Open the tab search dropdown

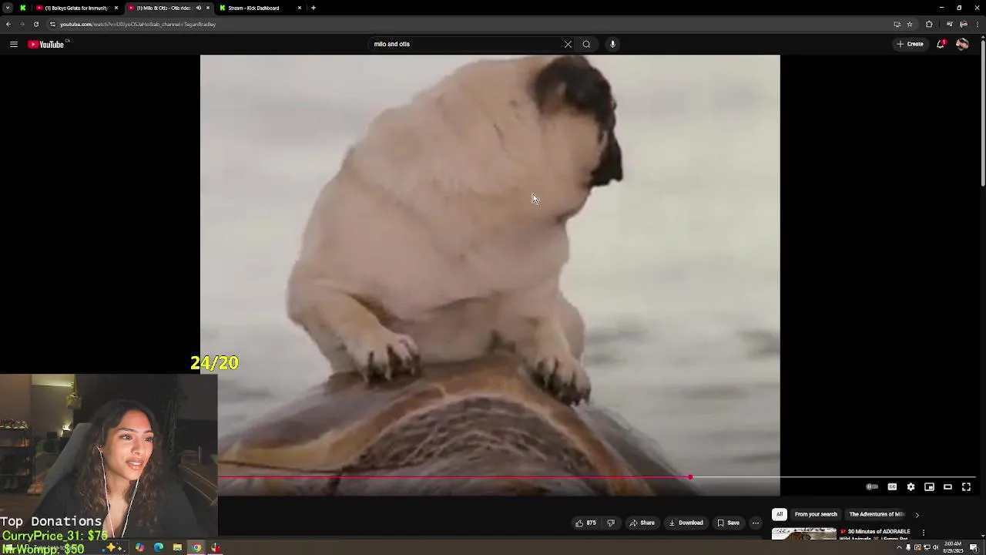click(x=8, y=8)
